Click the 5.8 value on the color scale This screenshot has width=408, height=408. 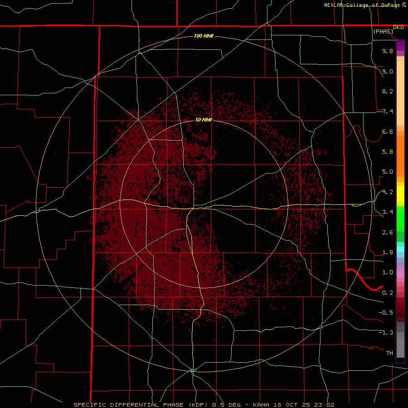coord(388,152)
